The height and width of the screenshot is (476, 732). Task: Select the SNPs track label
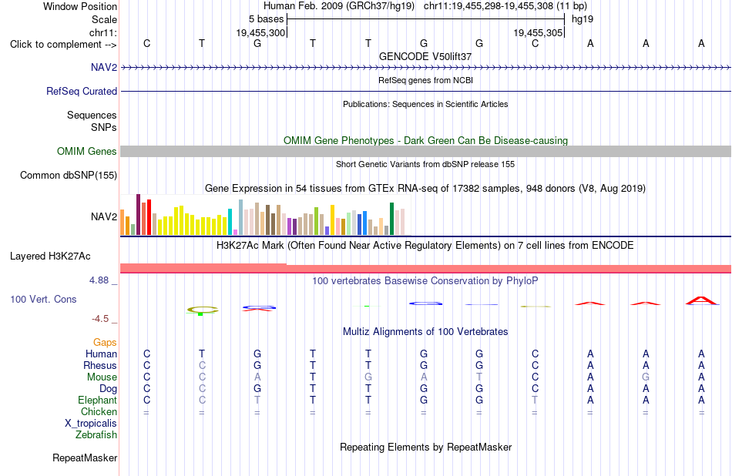coord(104,127)
